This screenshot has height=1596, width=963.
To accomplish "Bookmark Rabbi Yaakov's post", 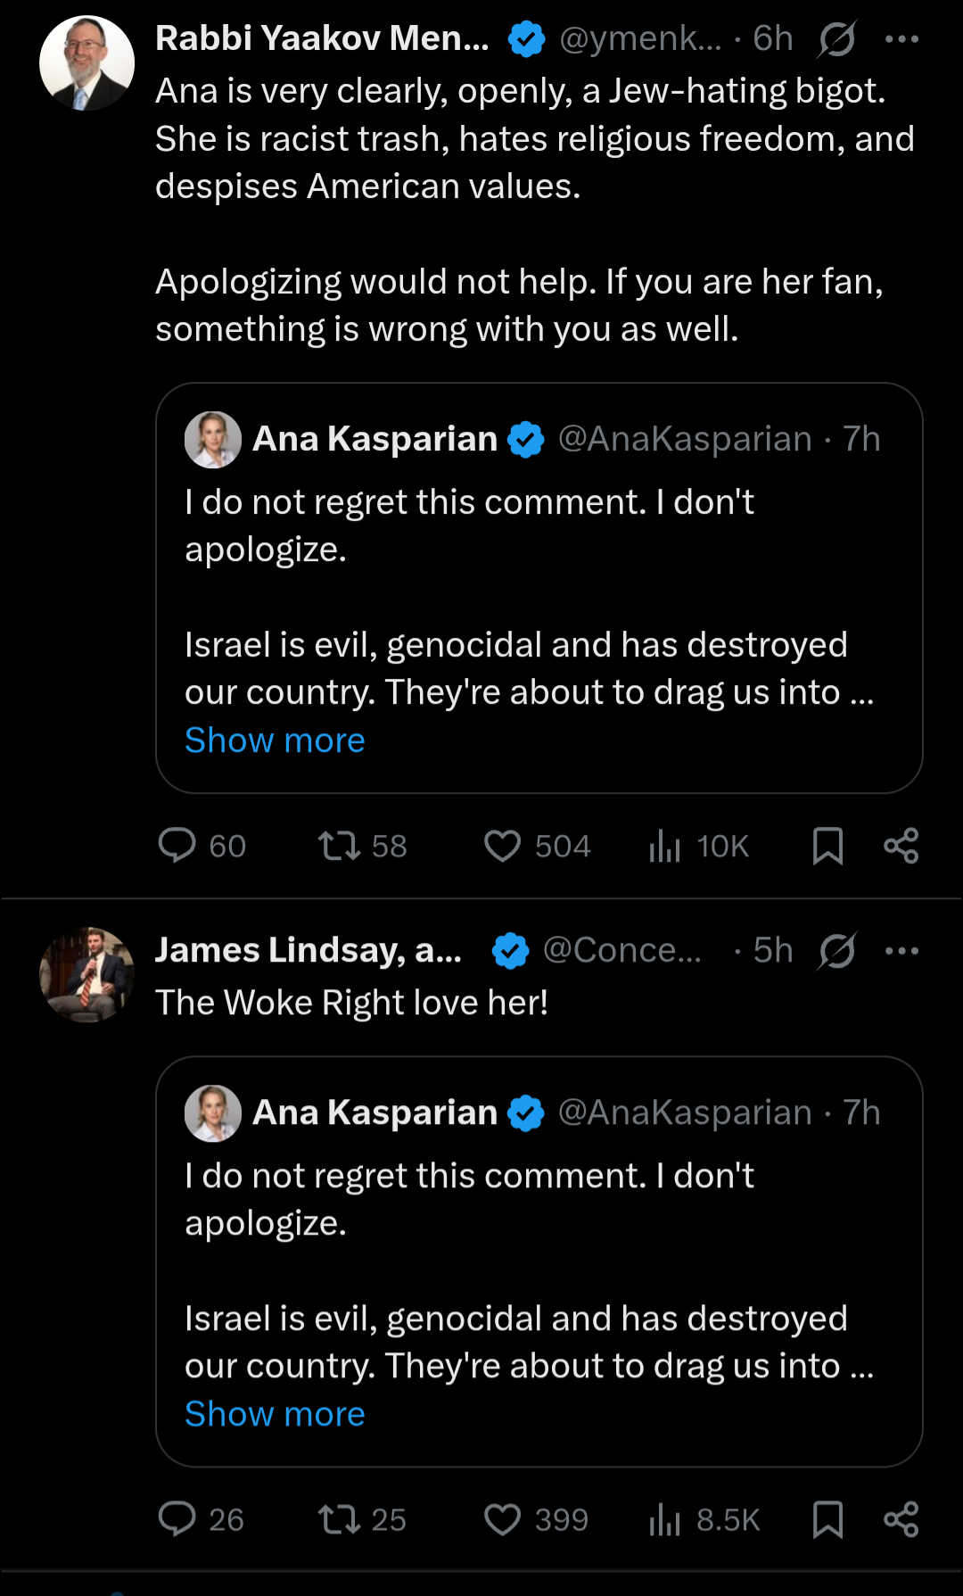I will click(827, 846).
